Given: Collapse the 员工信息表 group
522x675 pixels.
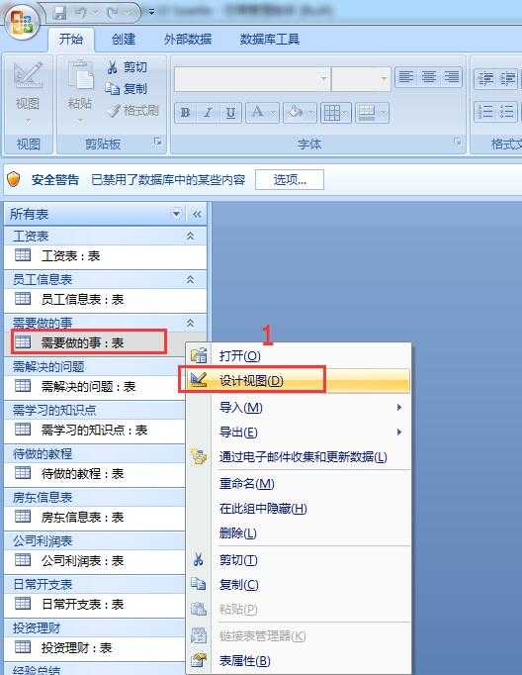Looking at the screenshot, I should [190, 279].
